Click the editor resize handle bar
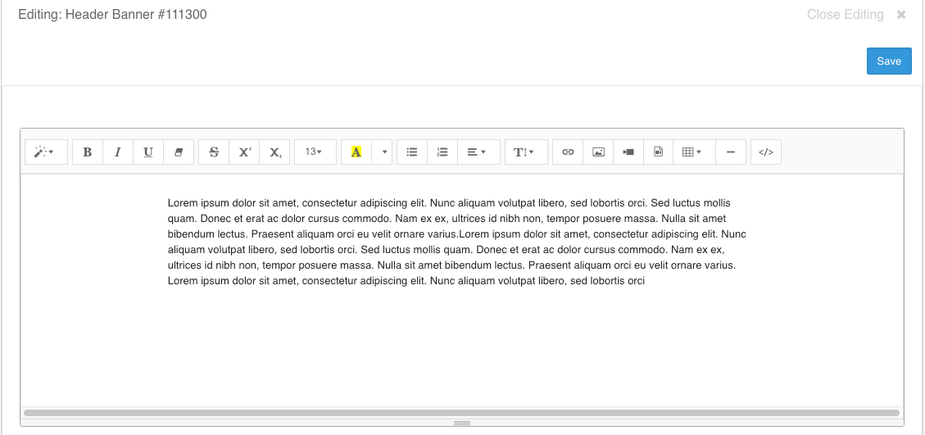This screenshot has height=435, width=925. [462, 423]
